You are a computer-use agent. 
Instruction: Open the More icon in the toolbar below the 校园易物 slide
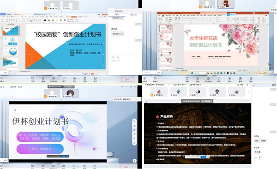pos(95,79)
